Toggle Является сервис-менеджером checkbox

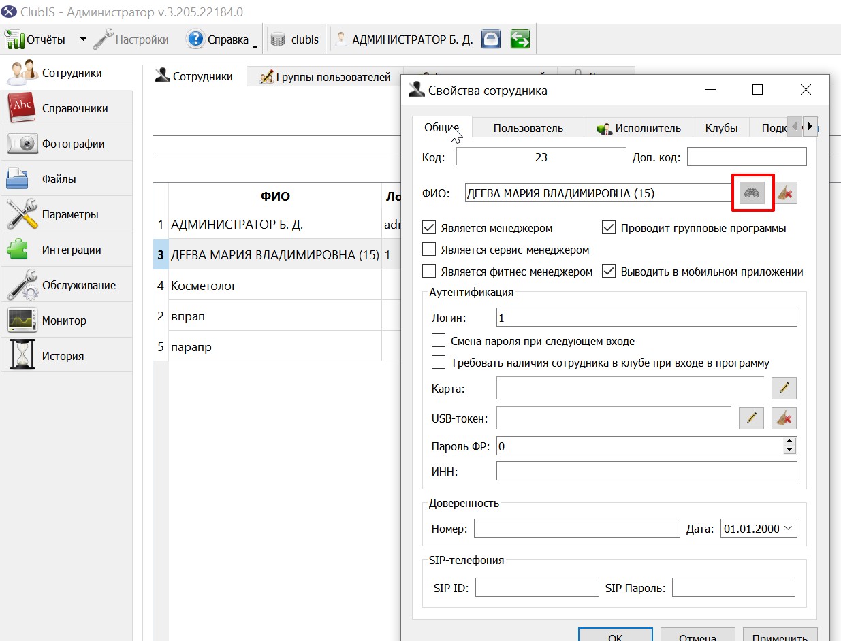(429, 250)
